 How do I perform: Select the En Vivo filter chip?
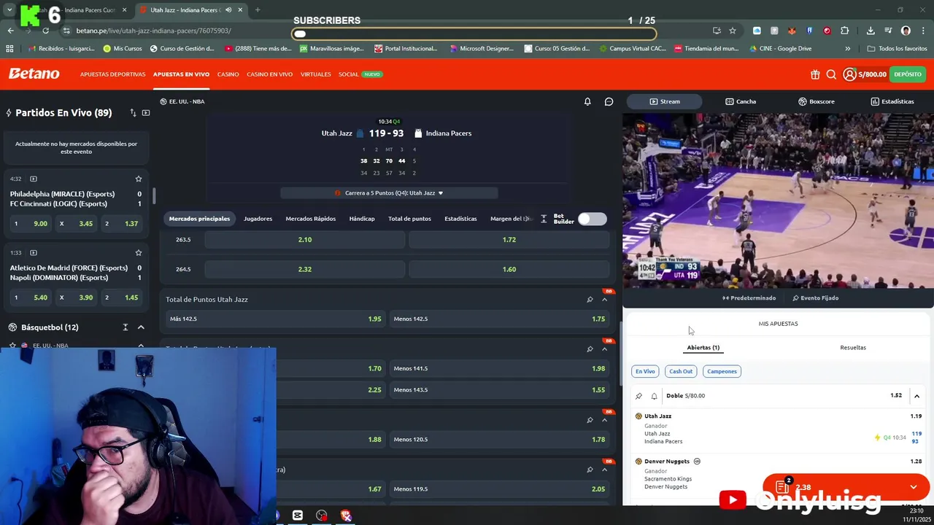(645, 371)
